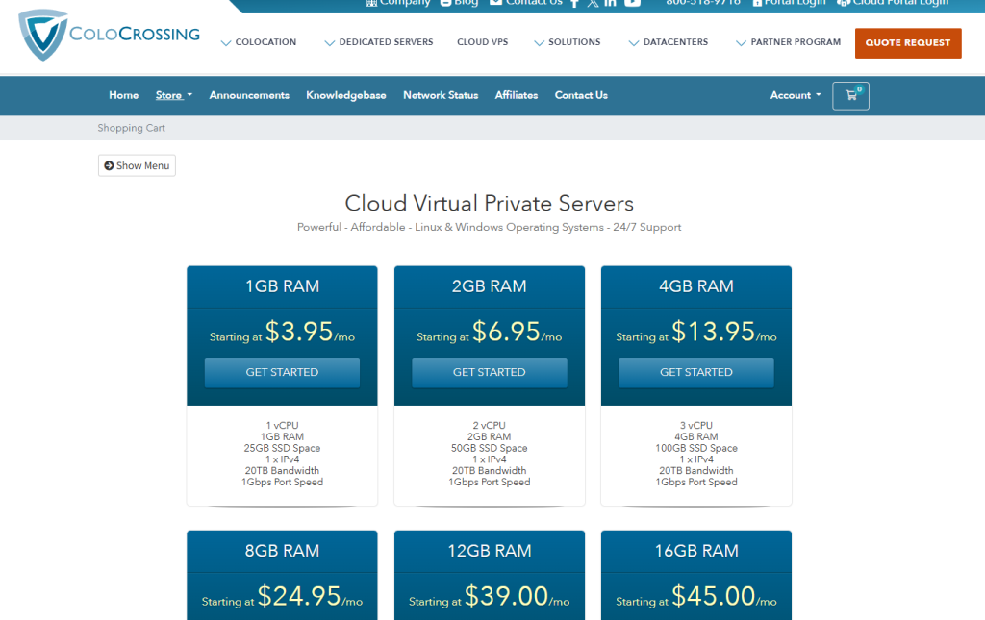Viewport: 985px width, 620px height.
Task: Expand the Account dropdown
Action: point(796,95)
